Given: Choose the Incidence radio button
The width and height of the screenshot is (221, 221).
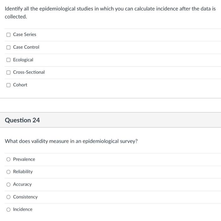Looking at the screenshot, I should (9, 209).
